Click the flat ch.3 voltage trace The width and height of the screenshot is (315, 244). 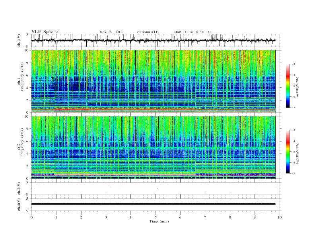pos(153,188)
